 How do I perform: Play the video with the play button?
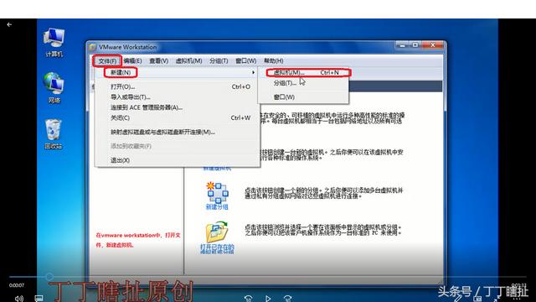[x=268, y=299]
